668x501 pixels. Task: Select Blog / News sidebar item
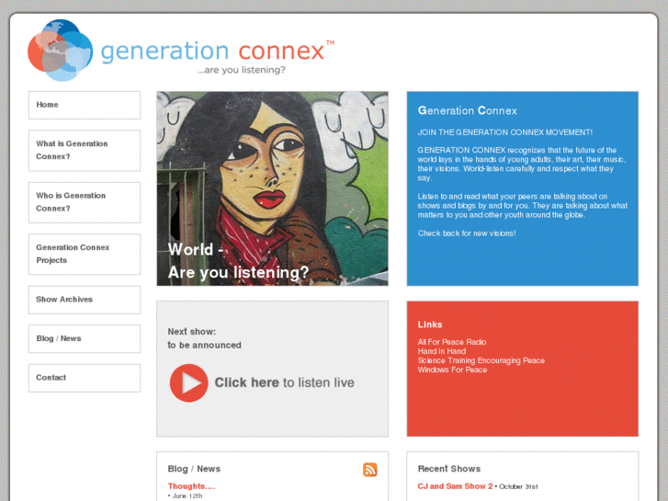[85, 338]
